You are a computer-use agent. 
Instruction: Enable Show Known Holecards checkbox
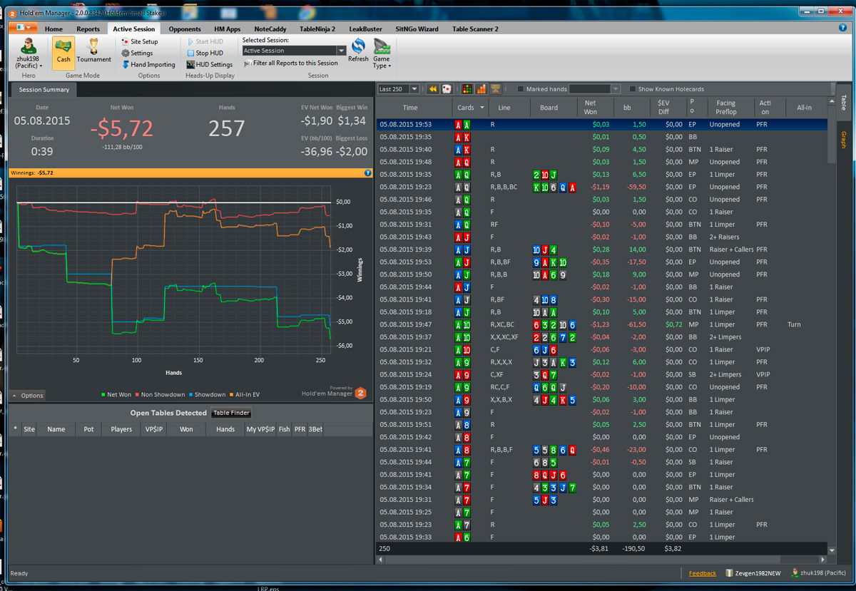633,89
